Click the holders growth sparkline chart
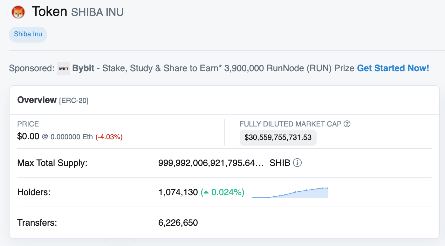Screen dimensions: 445x246 pyautogui.click(x=290, y=193)
